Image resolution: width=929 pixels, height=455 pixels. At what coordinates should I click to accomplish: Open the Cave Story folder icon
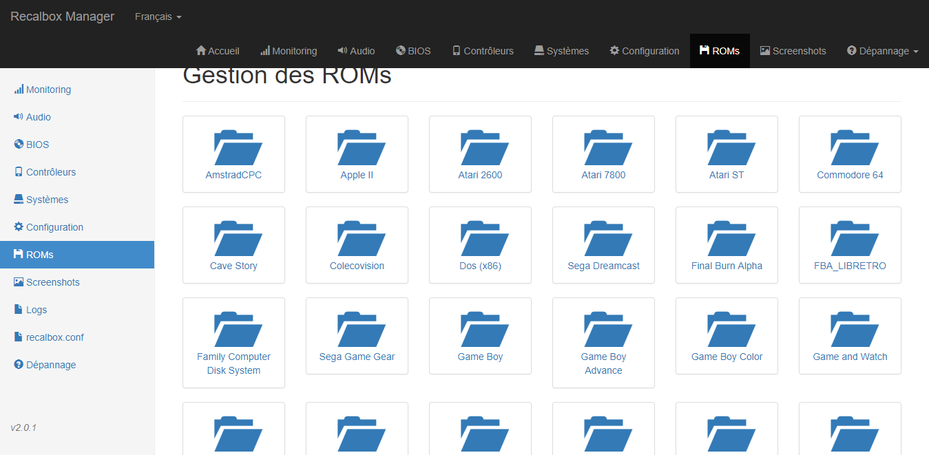tap(233, 237)
